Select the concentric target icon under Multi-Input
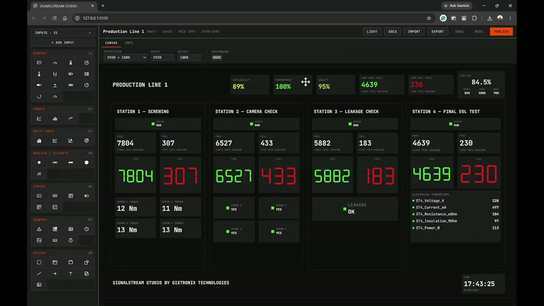 click(86, 140)
